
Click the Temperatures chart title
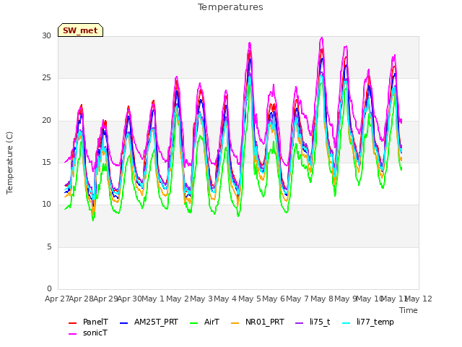tap(230, 7)
